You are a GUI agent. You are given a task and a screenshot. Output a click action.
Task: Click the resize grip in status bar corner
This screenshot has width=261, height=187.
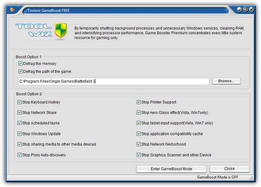pos(251,178)
